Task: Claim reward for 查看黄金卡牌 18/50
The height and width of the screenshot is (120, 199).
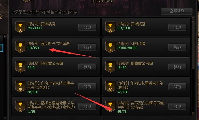Action: tap(177, 67)
